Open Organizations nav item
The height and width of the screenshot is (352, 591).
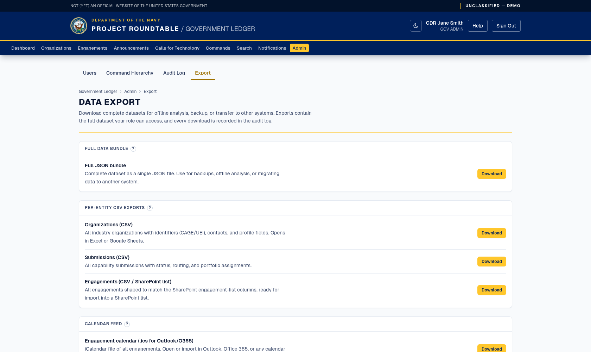pos(56,48)
